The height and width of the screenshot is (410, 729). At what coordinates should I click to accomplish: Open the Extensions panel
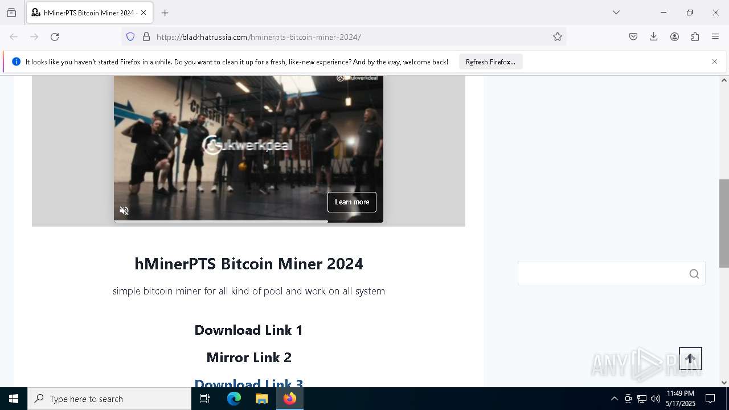695,36
